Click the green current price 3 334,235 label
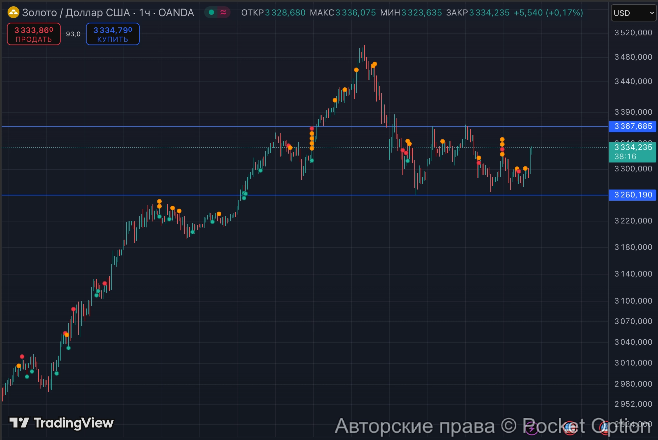This screenshot has height=440, width=658. (633, 152)
